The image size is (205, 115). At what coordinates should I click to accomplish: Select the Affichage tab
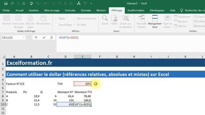[x=117, y=10]
